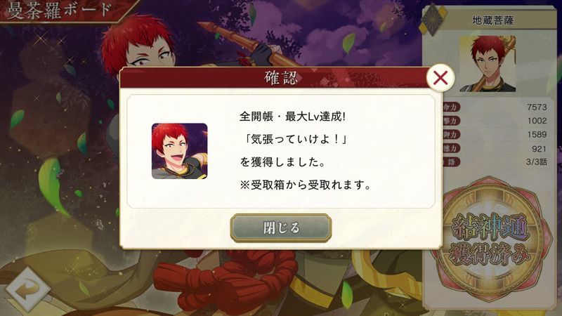This screenshot has height=316, width=562.
Task: Tap the golden back arrow icon
Action: click(x=27, y=289)
